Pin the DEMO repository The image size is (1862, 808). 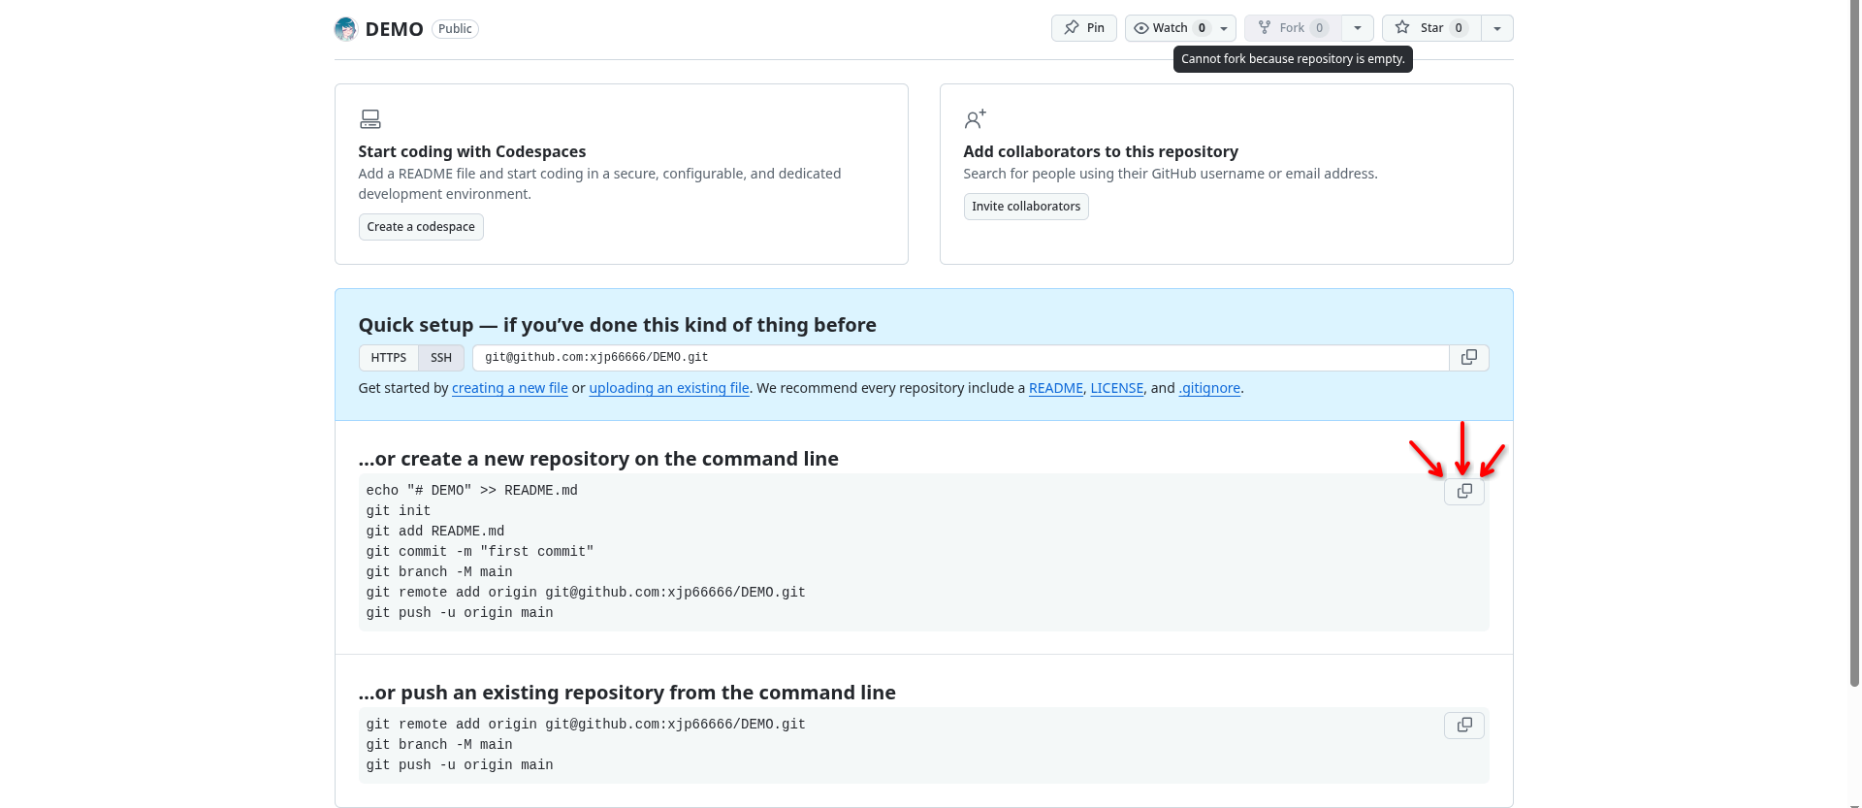click(x=1084, y=28)
